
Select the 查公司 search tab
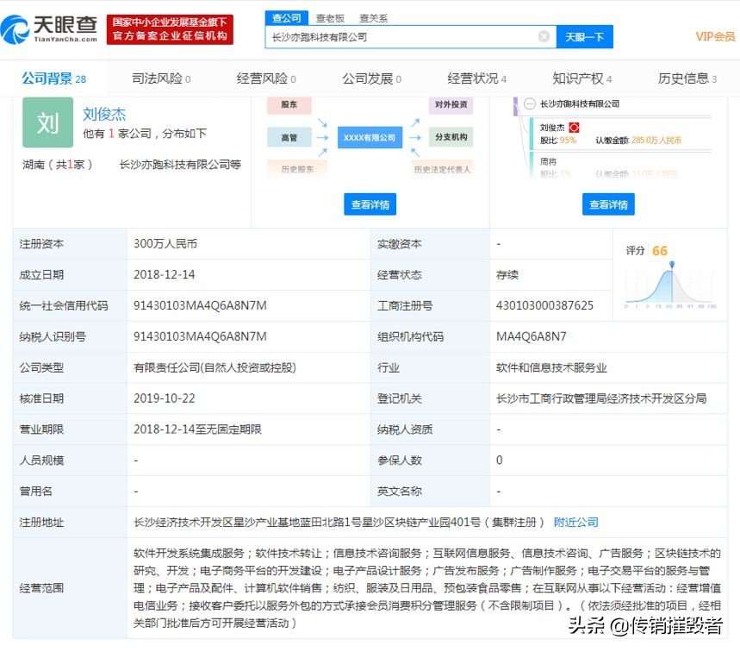(x=287, y=18)
